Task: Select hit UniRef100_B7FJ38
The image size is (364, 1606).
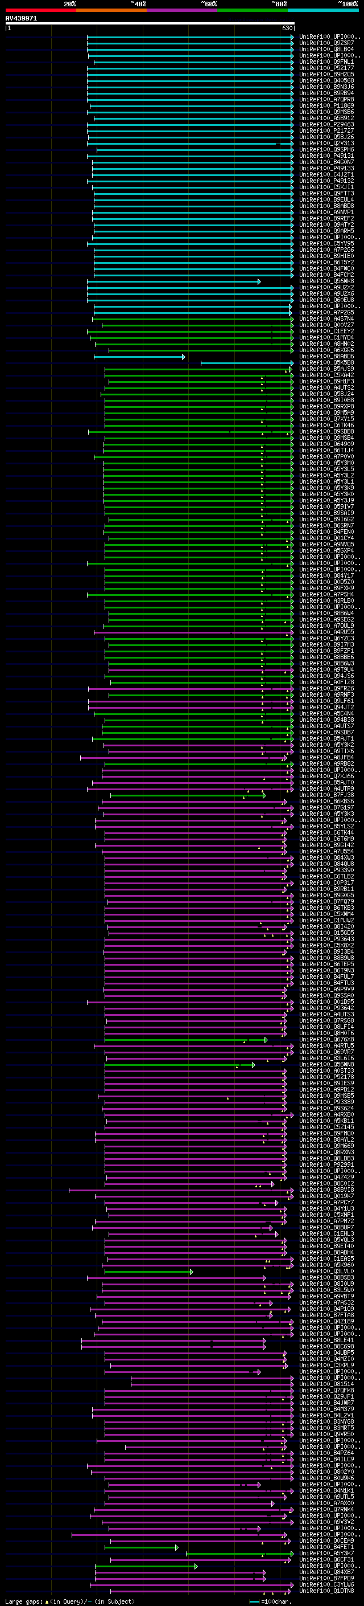Action: point(326,795)
